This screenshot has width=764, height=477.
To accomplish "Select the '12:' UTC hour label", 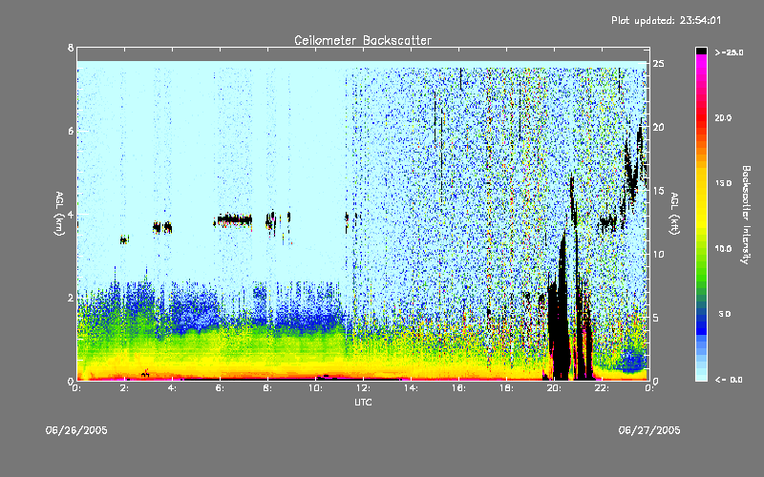I will [363, 388].
